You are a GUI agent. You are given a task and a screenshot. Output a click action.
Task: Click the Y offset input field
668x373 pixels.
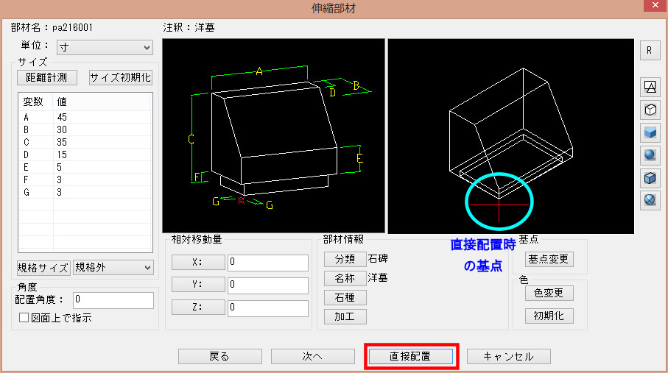coord(267,285)
